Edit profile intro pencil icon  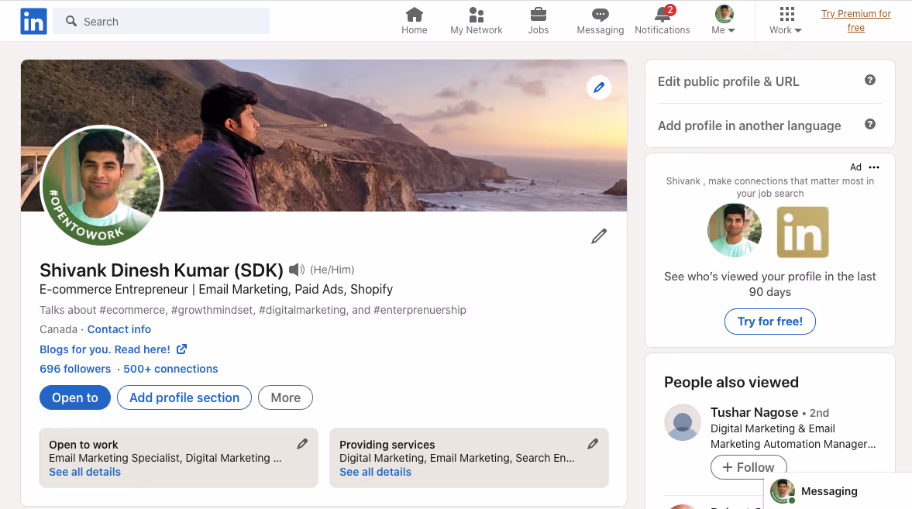click(x=598, y=236)
